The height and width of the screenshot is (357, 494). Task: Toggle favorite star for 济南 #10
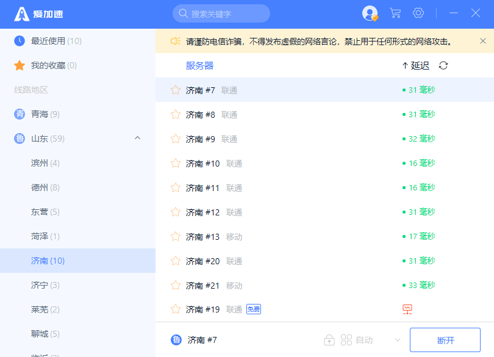(x=176, y=164)
